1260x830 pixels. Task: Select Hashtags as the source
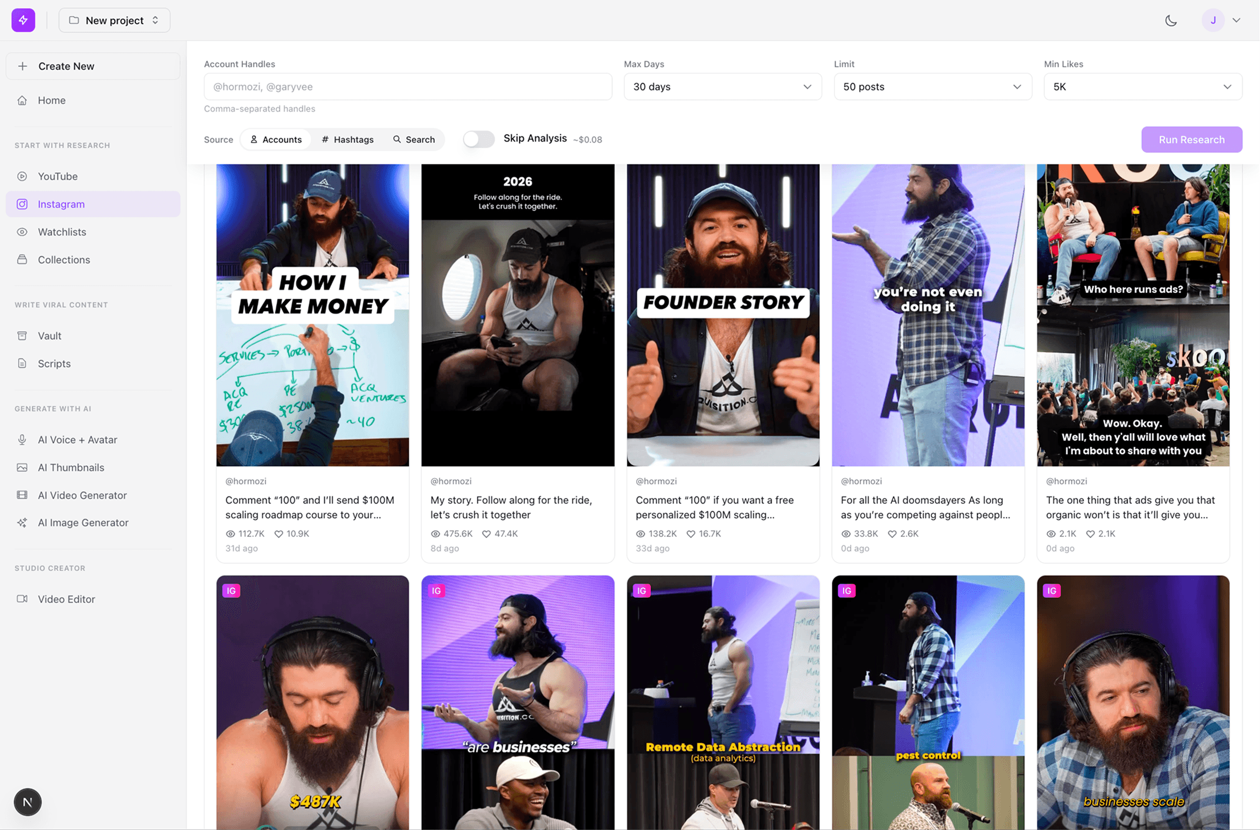click(x=347, y=140)
